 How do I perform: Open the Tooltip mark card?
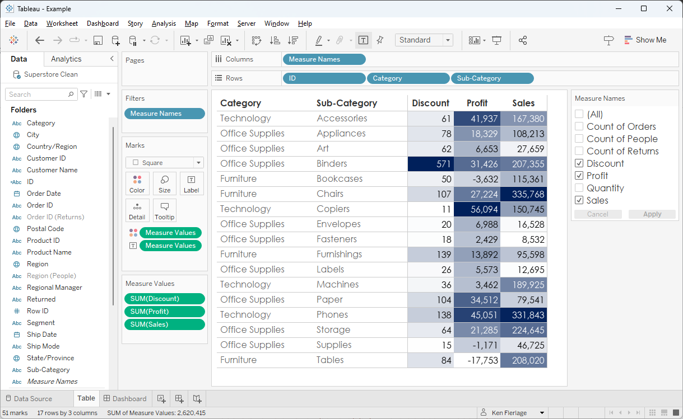tap(165, 210)
